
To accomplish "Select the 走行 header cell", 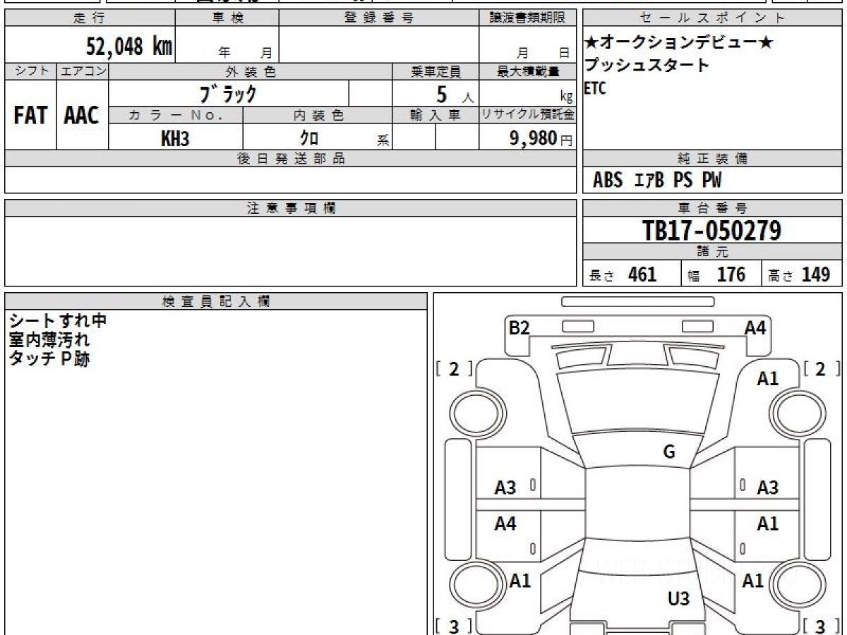I will point(90,18).
